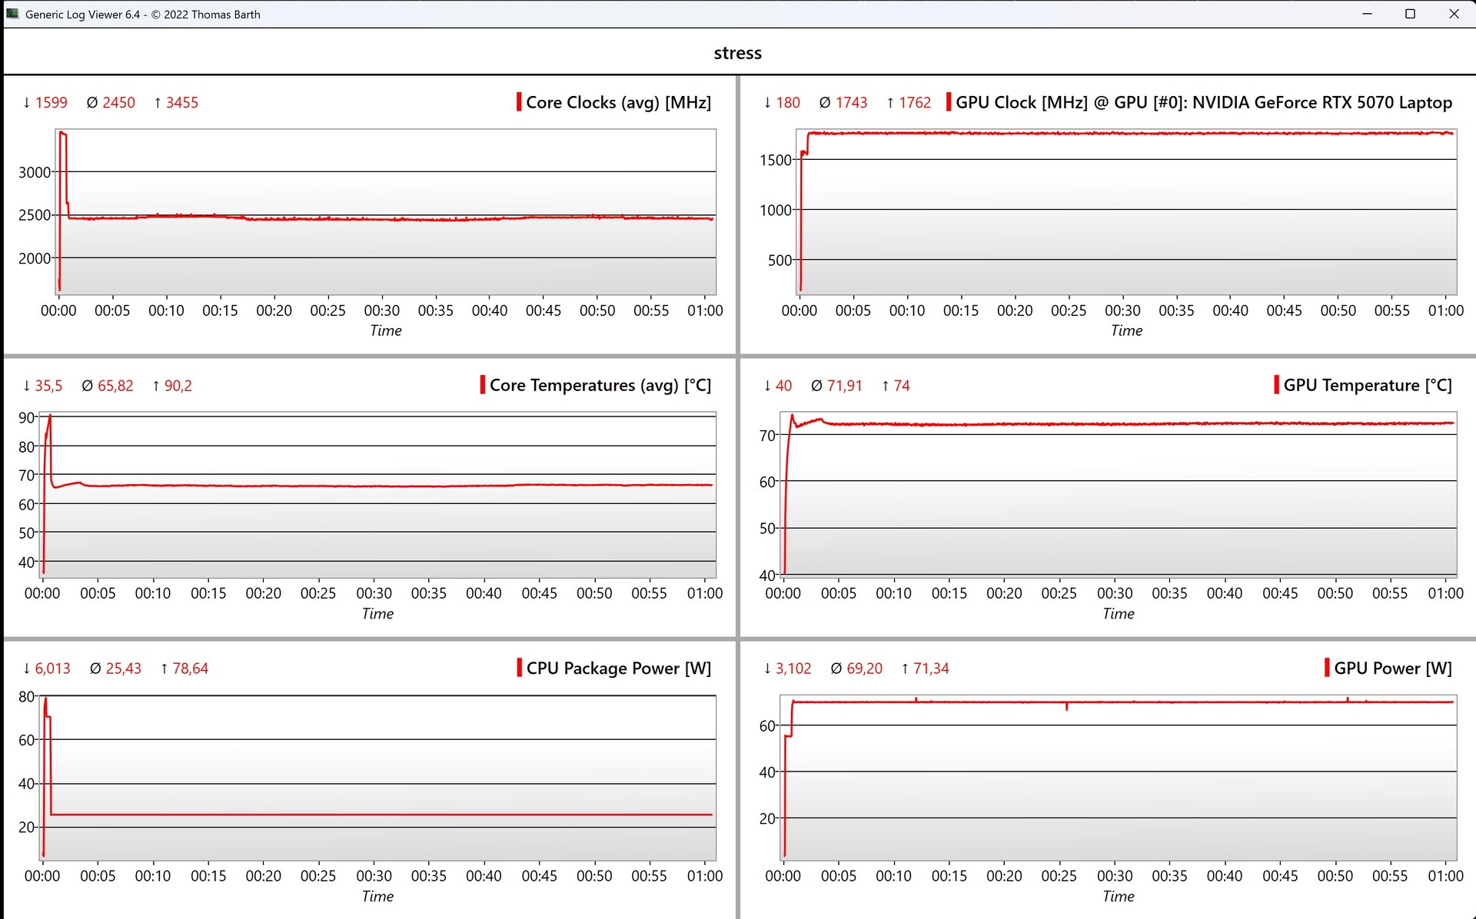Image resolution: width=1476 pixels, height=919 pixels.
Task: Click Core Clocks maximum value 3455
Action: click(x=181, y=102)
